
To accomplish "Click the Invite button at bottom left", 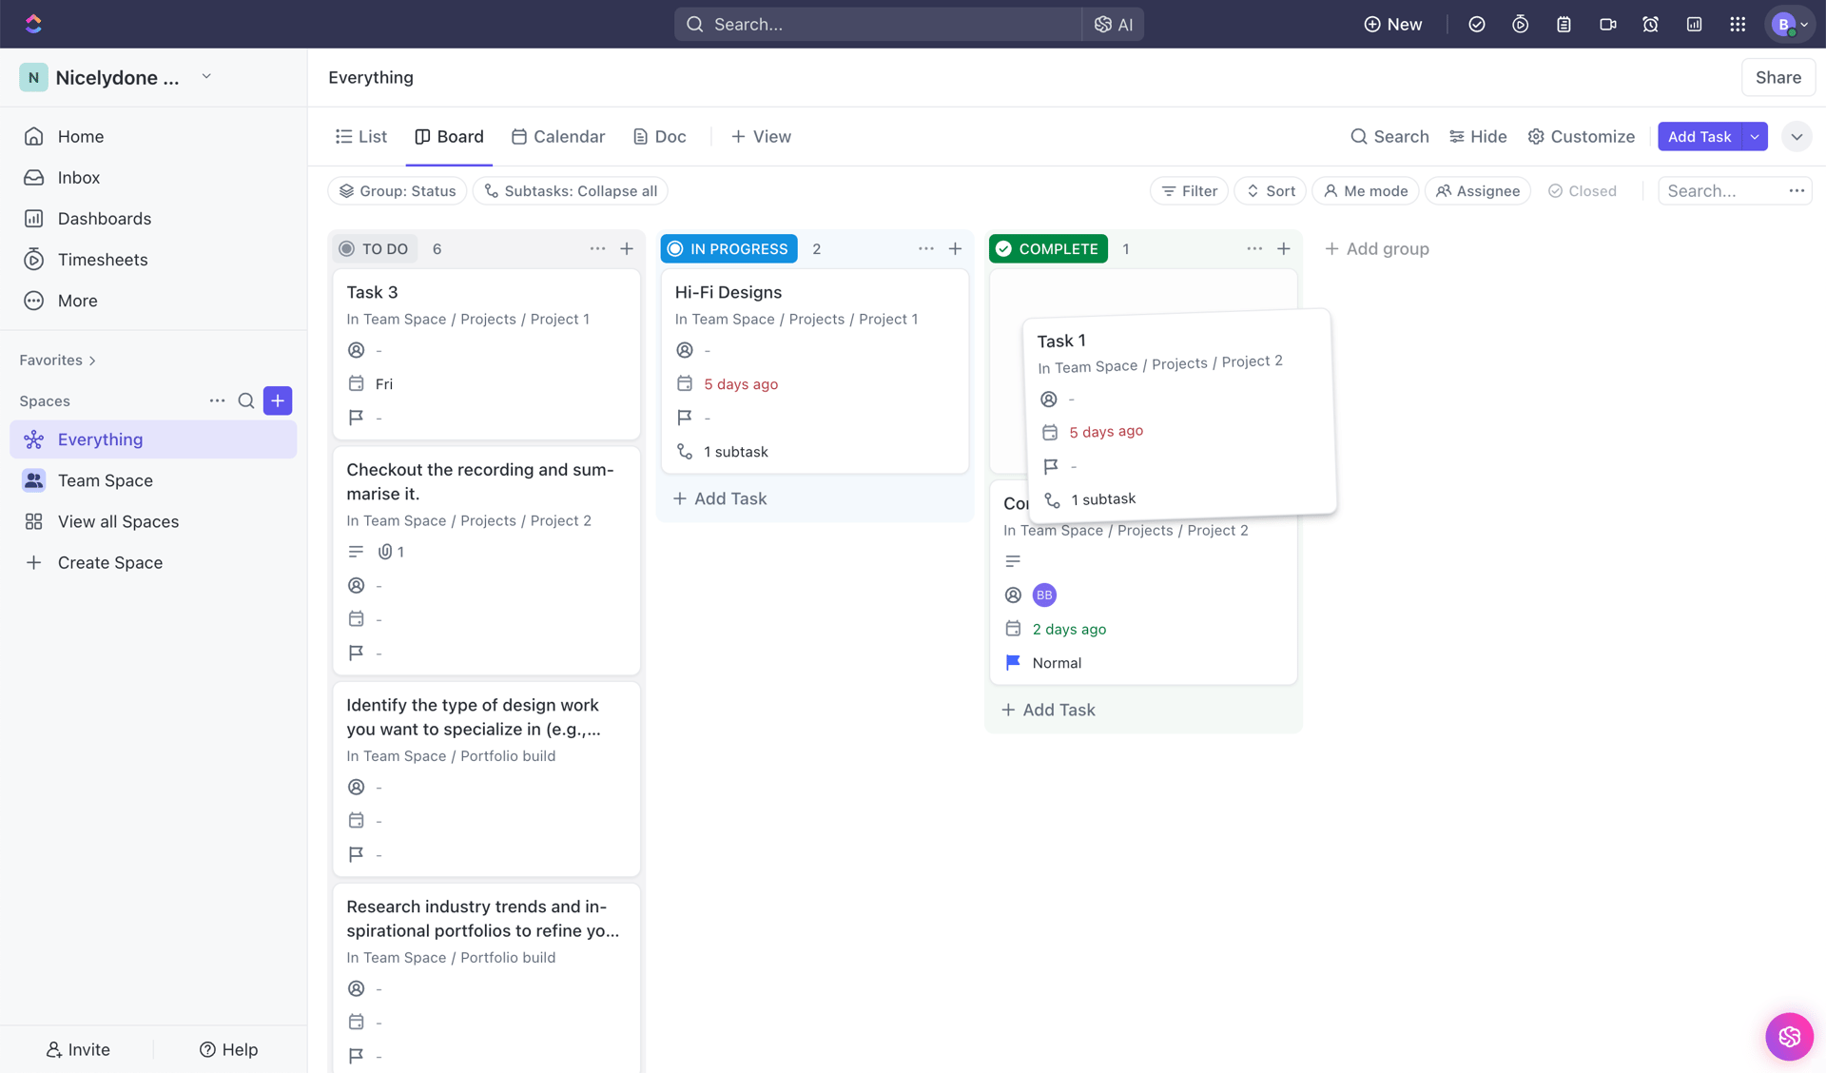I will [78, 1049].
